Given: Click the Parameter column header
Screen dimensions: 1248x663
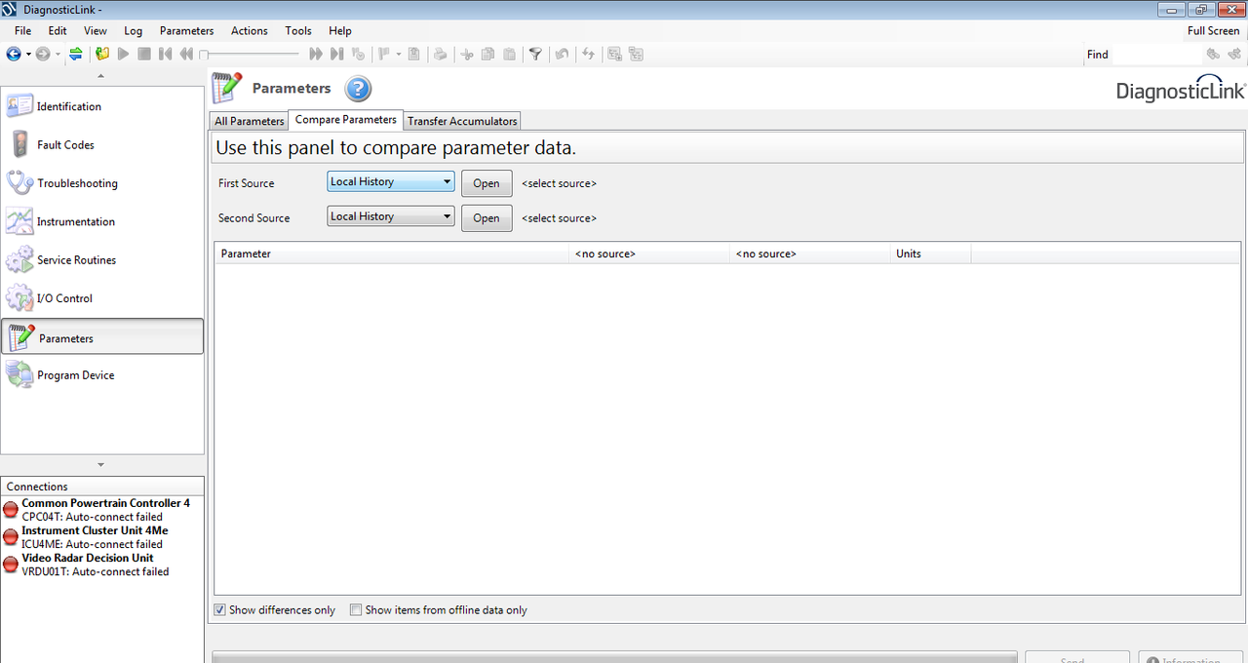Looking at the screenshot, I should tap(392, 253).
